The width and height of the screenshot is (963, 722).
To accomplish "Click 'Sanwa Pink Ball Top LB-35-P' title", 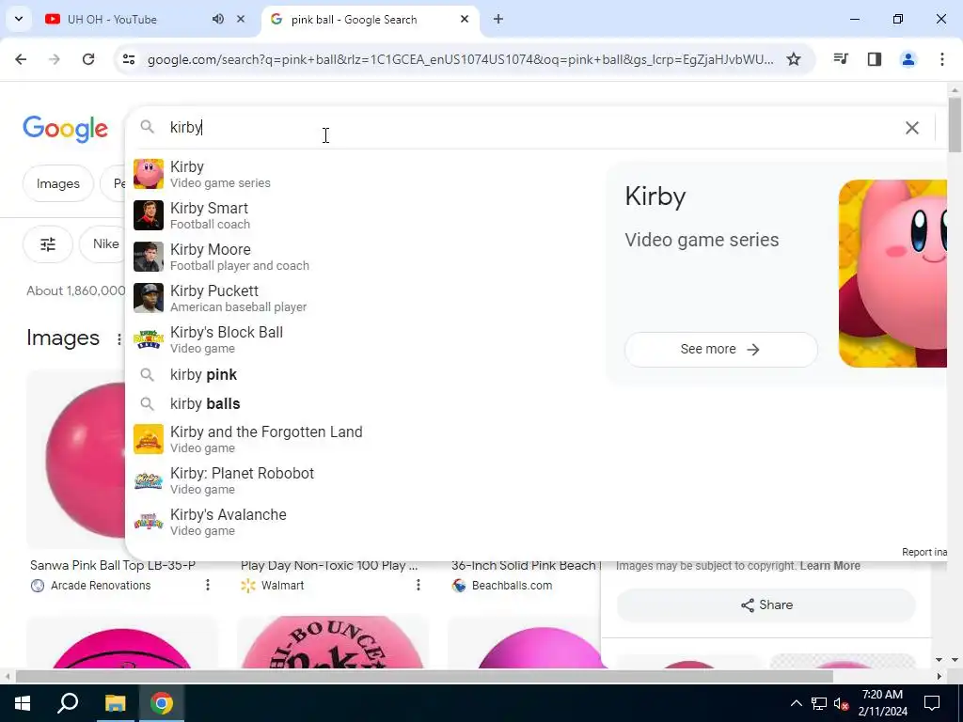I will pos(113,565).
